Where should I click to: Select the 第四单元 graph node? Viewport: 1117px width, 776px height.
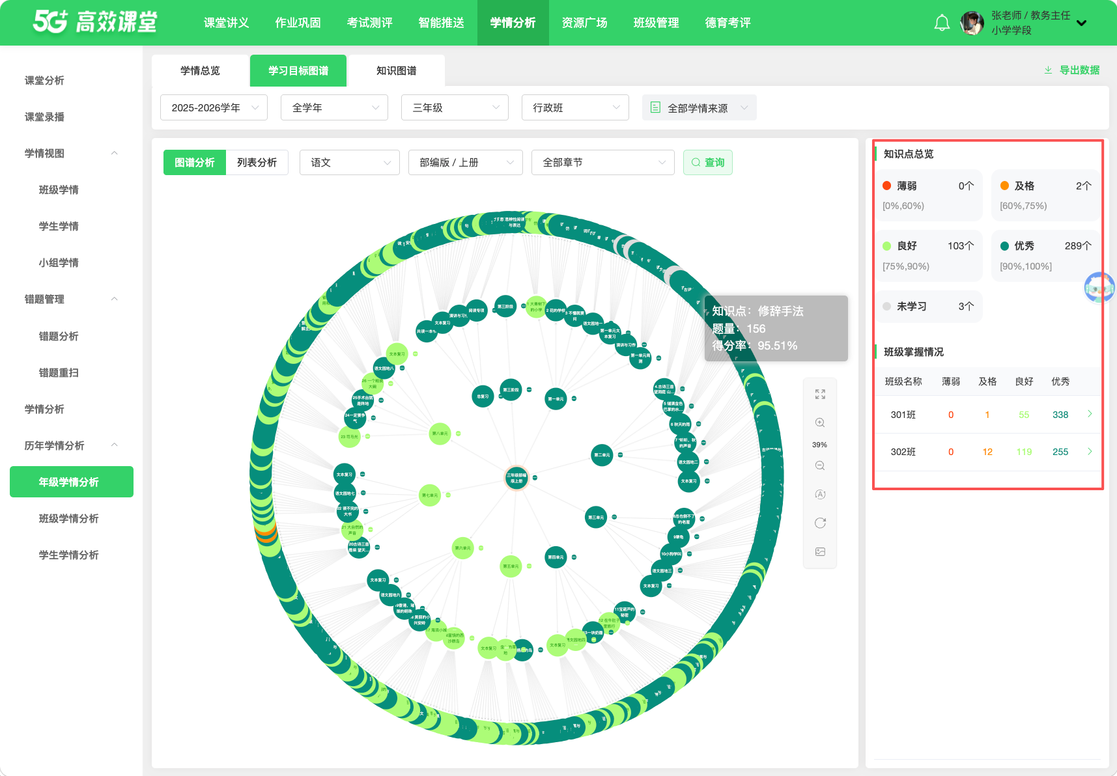pyautogui.click(x=556, y=557)
